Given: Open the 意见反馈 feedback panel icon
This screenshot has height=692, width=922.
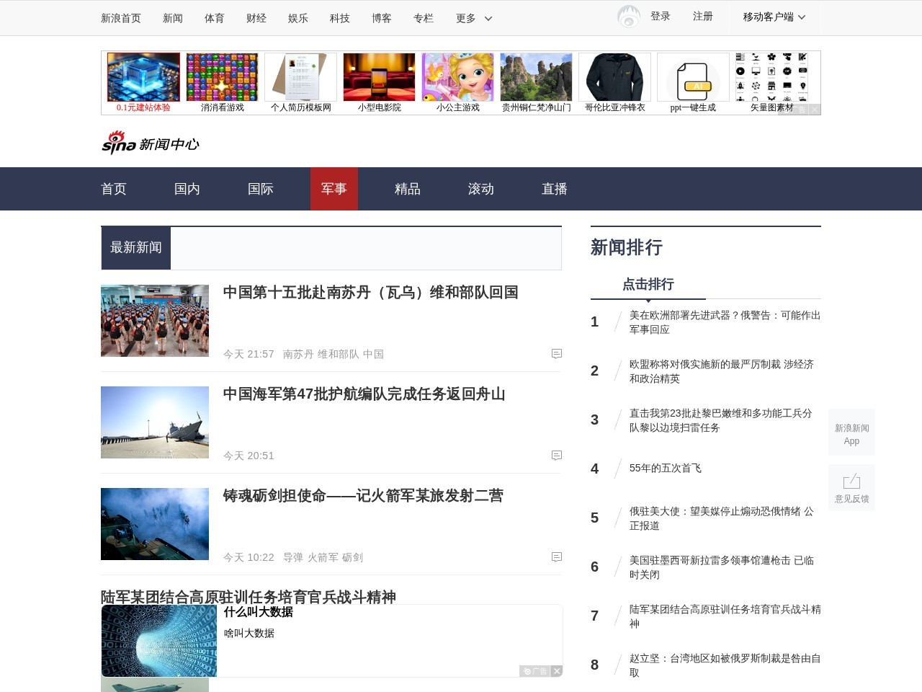Looking at the screenshot, I should [x=851, y=482].
